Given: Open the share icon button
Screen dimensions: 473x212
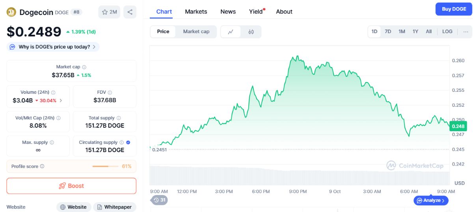Looking at the screenshot, I should 130,12.
